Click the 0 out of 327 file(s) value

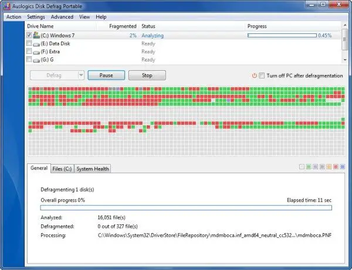coord(118,227)
